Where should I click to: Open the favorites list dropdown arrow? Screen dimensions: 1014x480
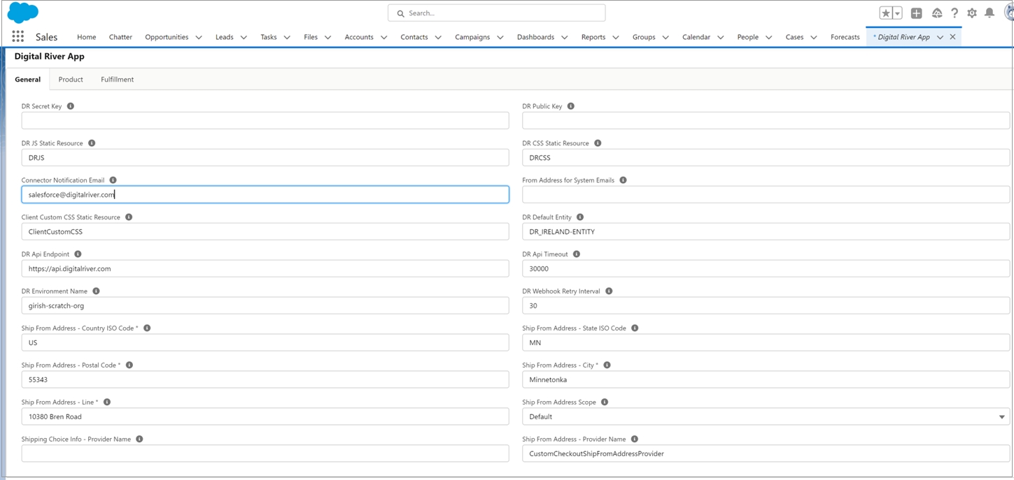point(897,13)
